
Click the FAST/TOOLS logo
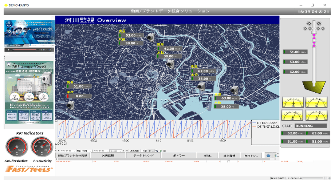pos(29,169)
